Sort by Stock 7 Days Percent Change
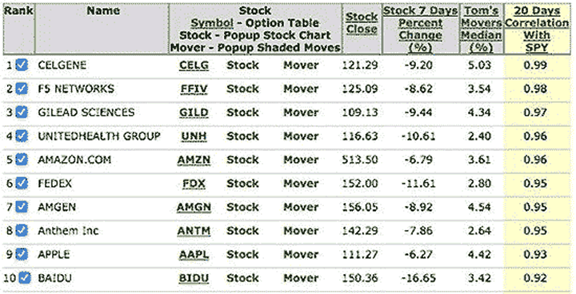This screenshot has width=576, height=294. point(420,29)
